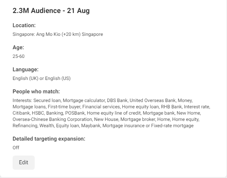This screenshot has height=178, width=227.
Task: Click the 'Off' expansion value
Action: pos(16,148)
